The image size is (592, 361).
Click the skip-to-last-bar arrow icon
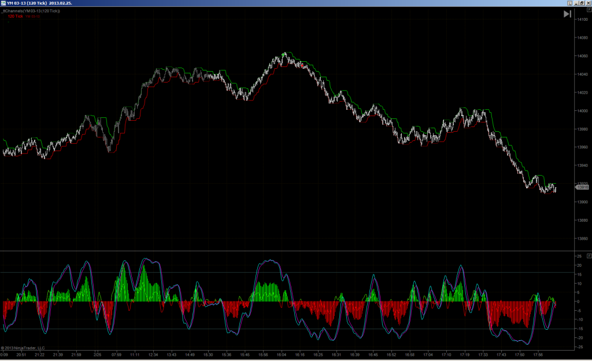point(567,14)
